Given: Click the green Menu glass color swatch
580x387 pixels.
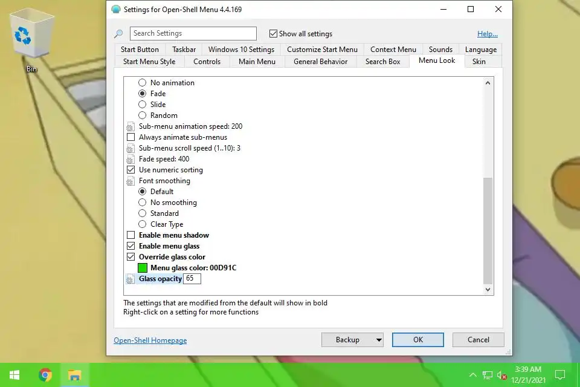Looking at the screenshot, I should click(x=143, y=268).
